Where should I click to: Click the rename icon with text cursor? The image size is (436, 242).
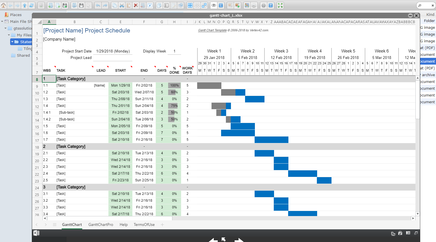pos(166,5)
